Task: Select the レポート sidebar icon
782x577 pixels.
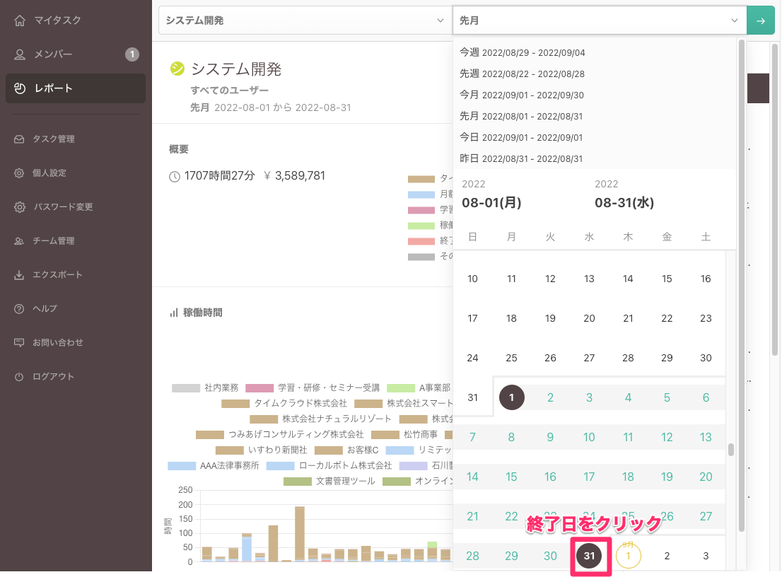Action: tap(21, 88)
